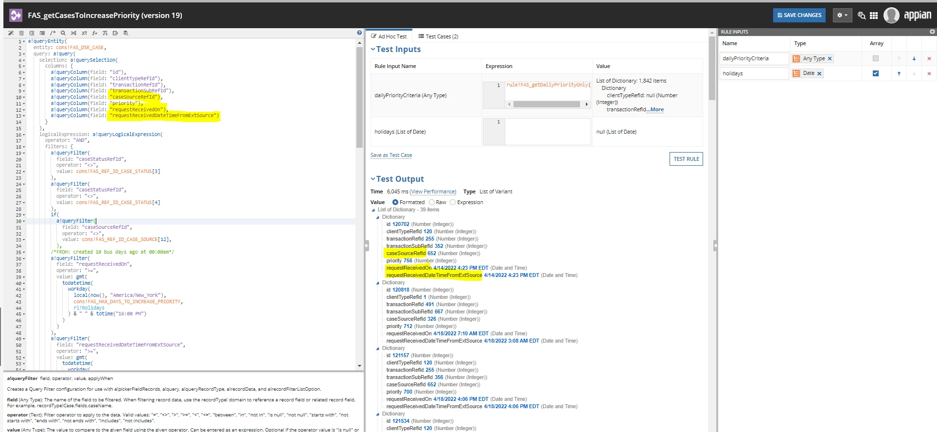Collapse the Dictionary with id 120702
The width and height of the screenshot is (937, 432).
pyautogui.click(x=378, y=217)
